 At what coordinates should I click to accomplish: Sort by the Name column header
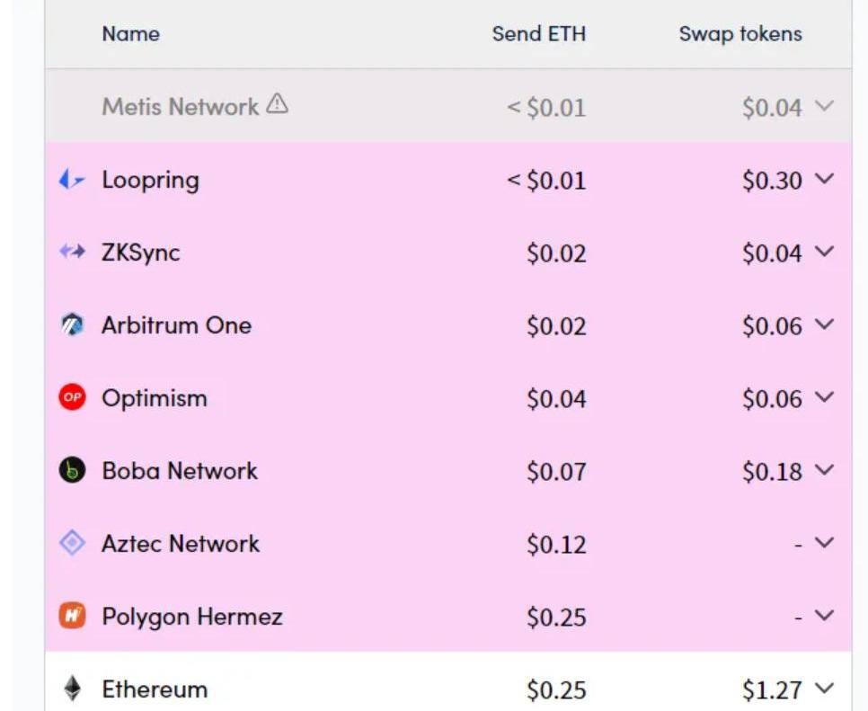pyautogui.click(x=130, y=34)
